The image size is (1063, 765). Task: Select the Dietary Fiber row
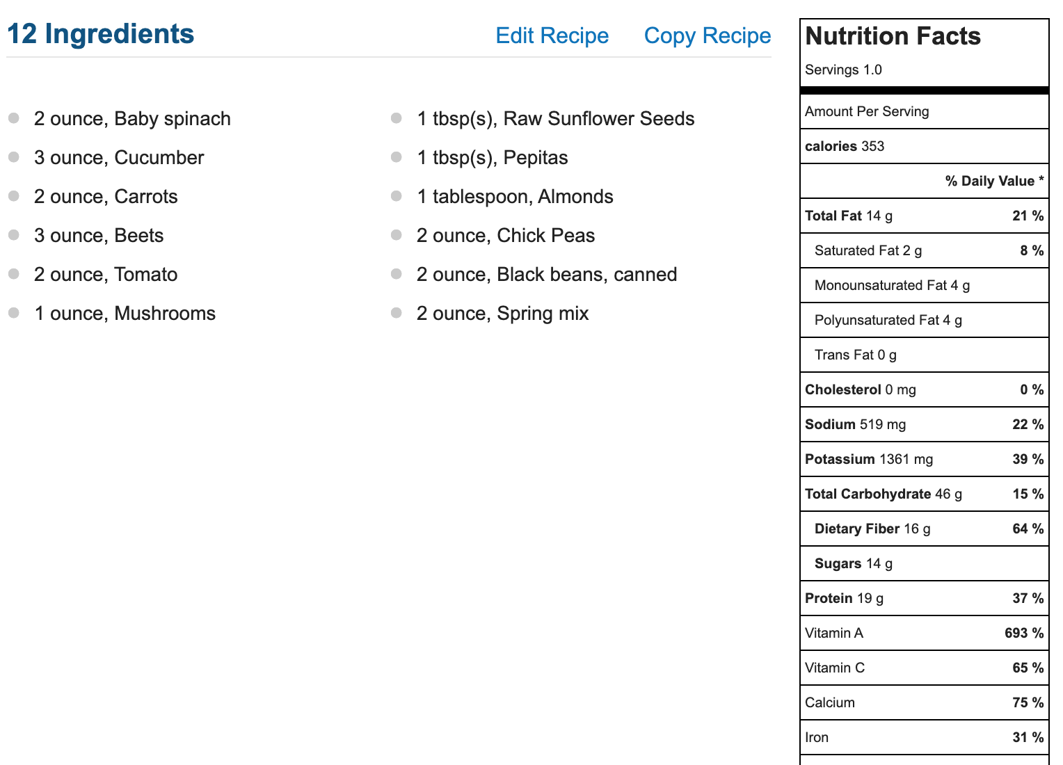pyautogui.click(x=925, y=529)
